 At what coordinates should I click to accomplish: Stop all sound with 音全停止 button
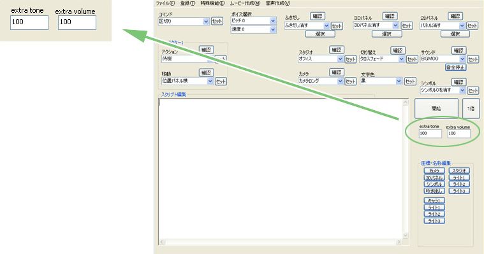click(455, 67)
